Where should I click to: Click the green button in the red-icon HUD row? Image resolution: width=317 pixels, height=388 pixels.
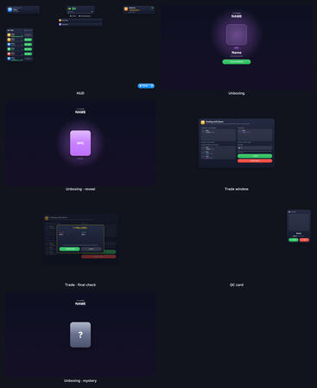(29, 53)
